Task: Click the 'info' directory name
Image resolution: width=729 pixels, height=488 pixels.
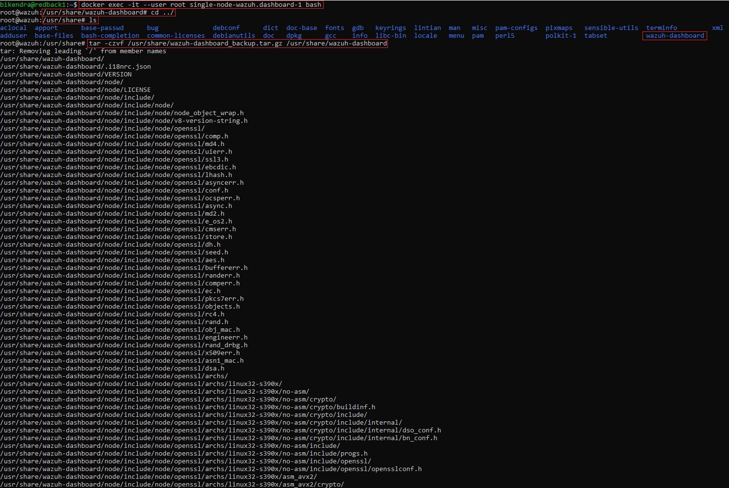Action: pyautogui.click(x=360, y=35)
